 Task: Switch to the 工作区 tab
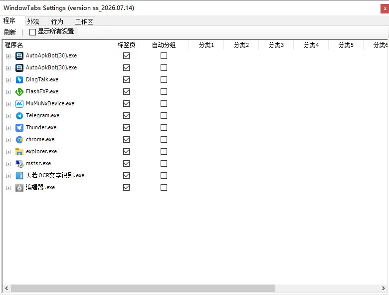tap(84, 21)
